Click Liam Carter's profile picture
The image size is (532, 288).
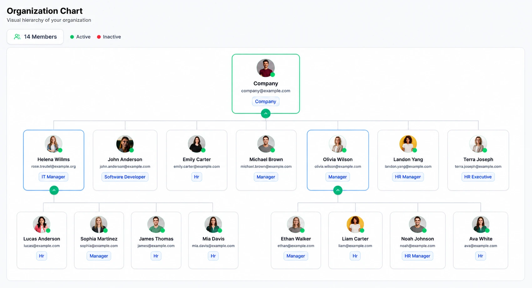coord(355,224)
